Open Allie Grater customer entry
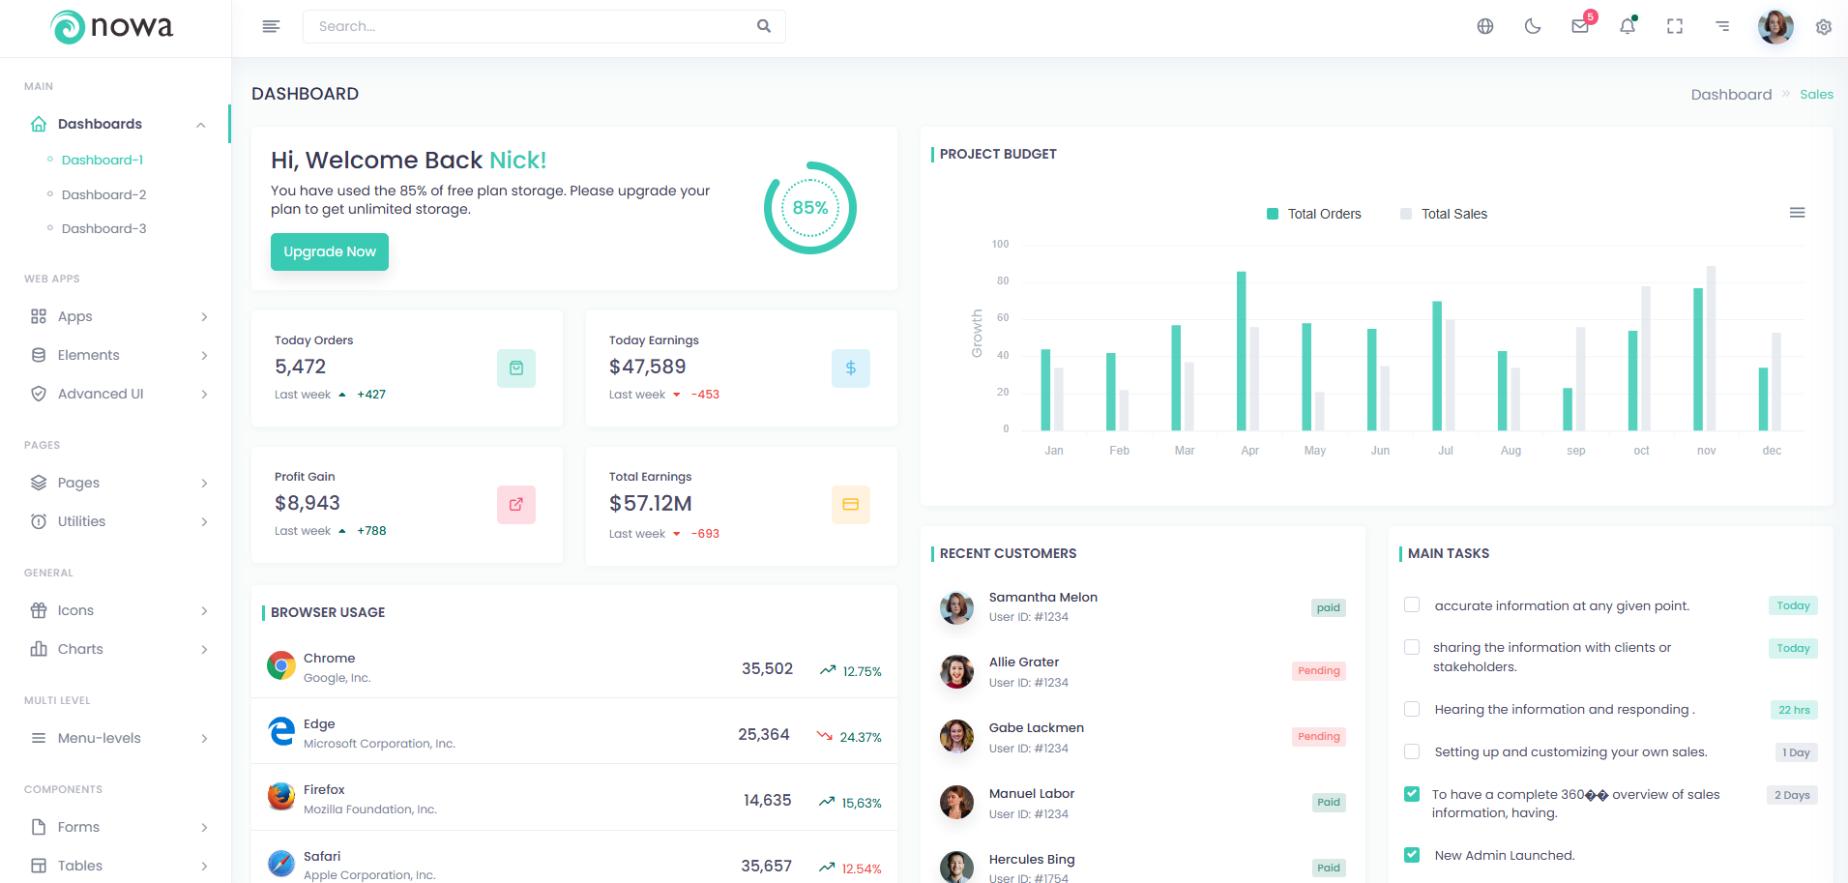The width and height of the screenshot is (1848, 883). [1142, 671]
